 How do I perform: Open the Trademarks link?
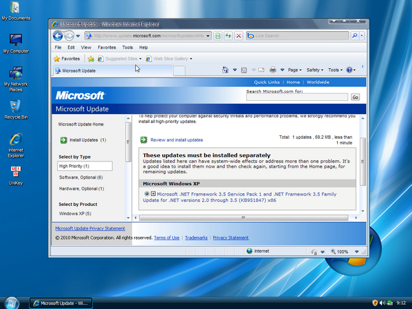point(196,238)
